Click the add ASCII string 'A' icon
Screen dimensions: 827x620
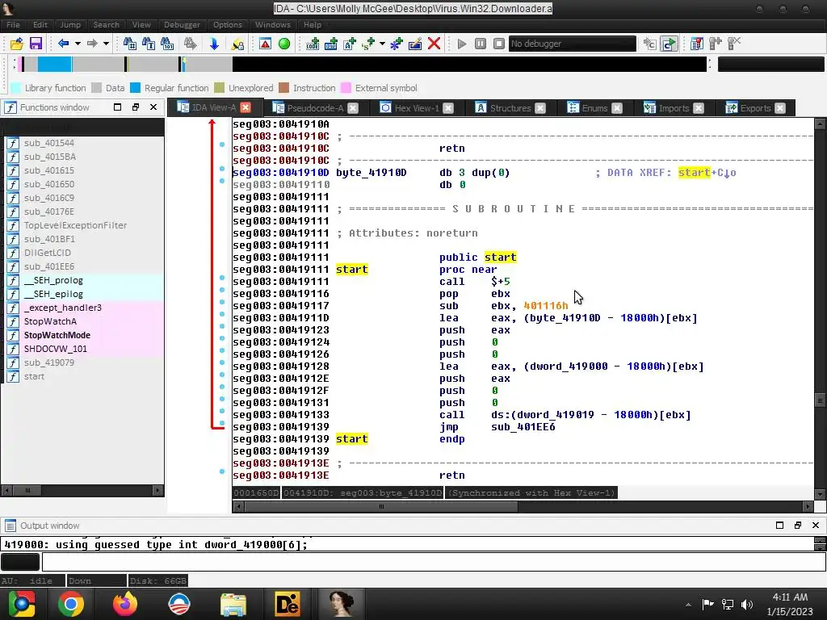click(x=350, y=44)
